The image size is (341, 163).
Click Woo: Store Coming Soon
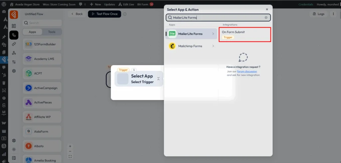[59, 4]
